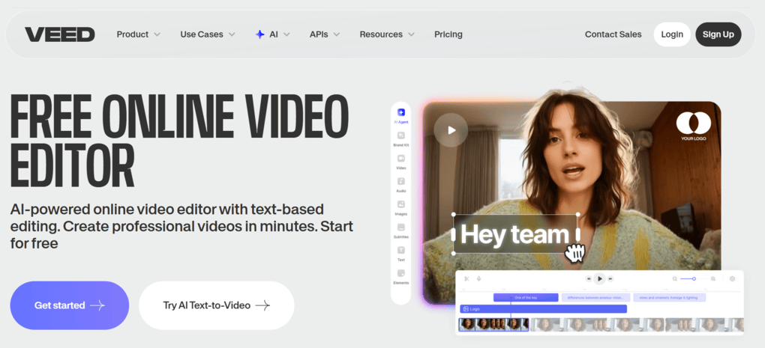This screenshot has width=765, height=348.
Task: Click the FREE ONLINE VIDEO EDITOR heading
Action: pos(179,141)
